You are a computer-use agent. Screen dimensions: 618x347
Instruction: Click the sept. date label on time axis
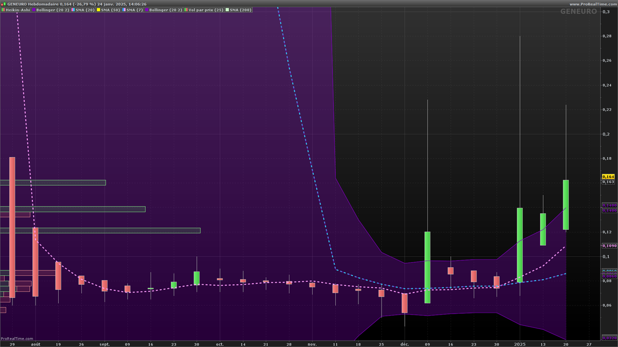pos(105,344)
